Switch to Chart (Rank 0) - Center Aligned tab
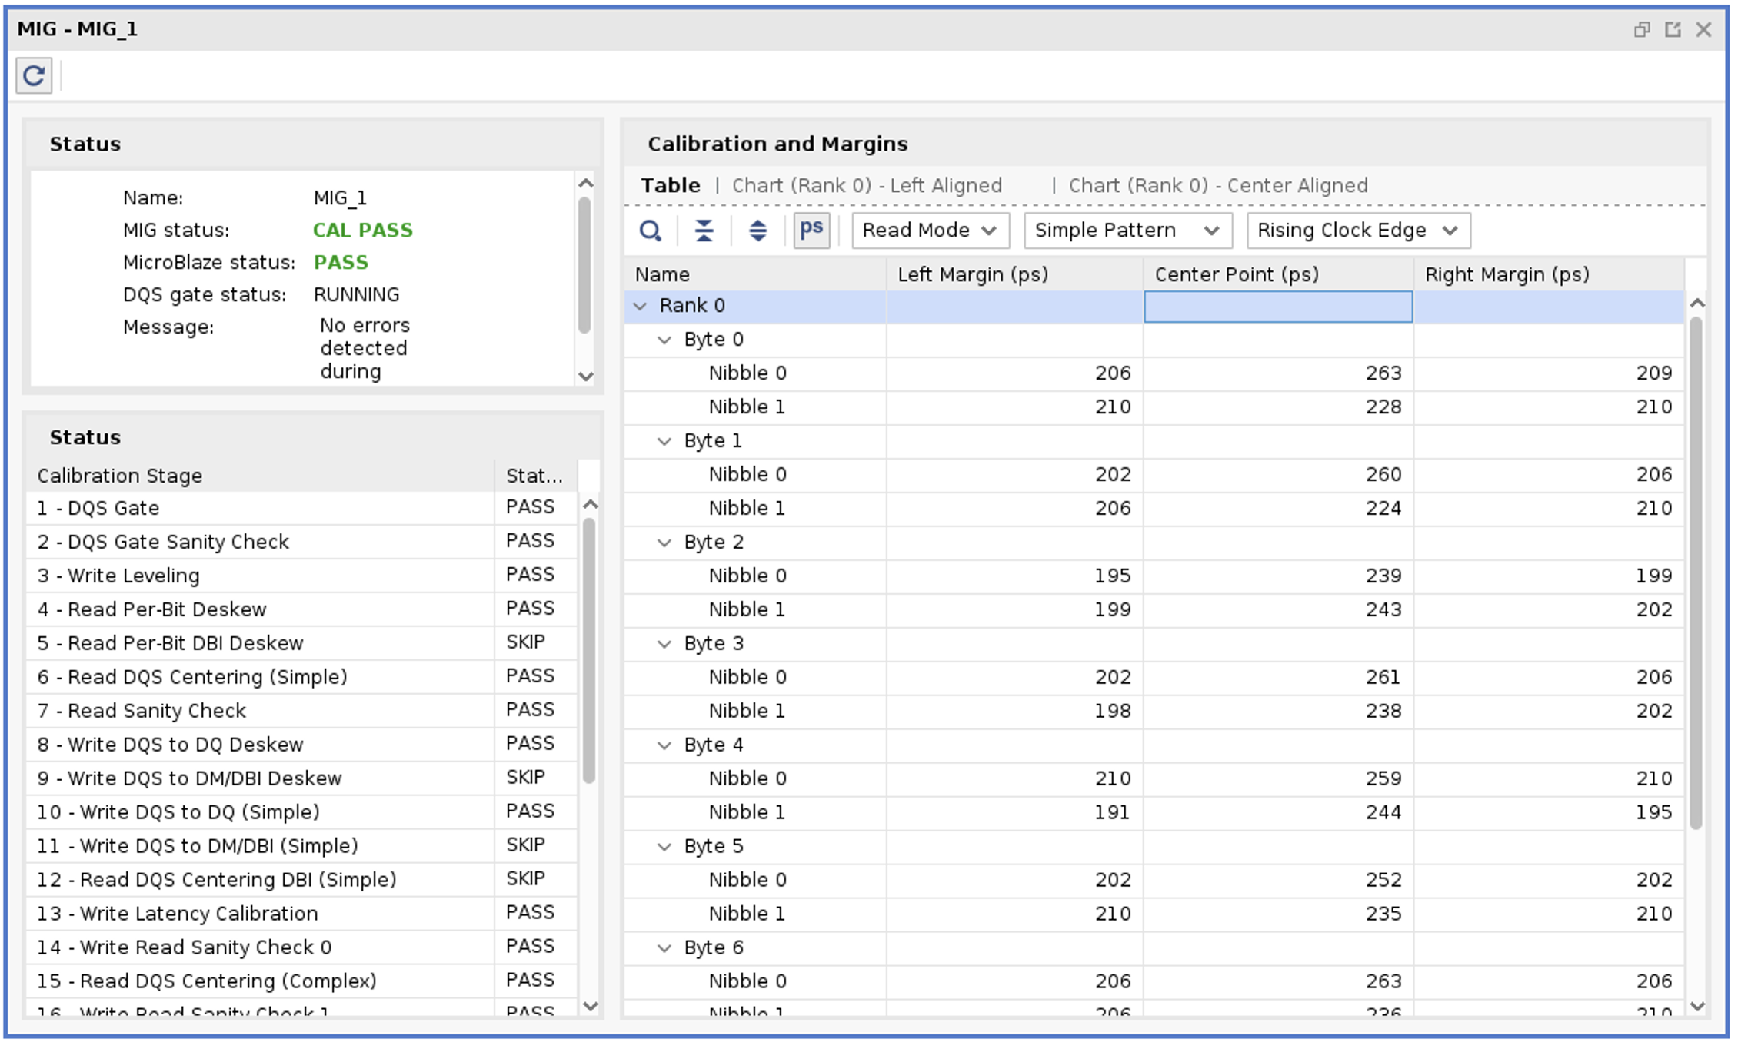Viewport: 1738px width, 1042px height. (x=1217, y=185)
